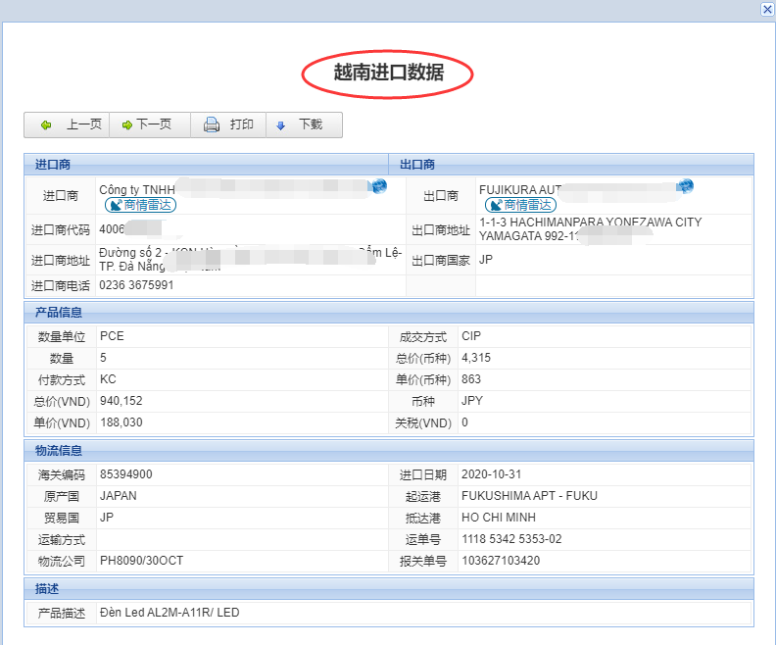The image size is (776, 645).
Task: Open 商情雷达 under the exporter name
Action: (x=521, y=205)
